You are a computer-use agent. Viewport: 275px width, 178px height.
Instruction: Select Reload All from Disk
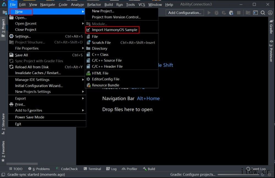click(x=47, y=67)
